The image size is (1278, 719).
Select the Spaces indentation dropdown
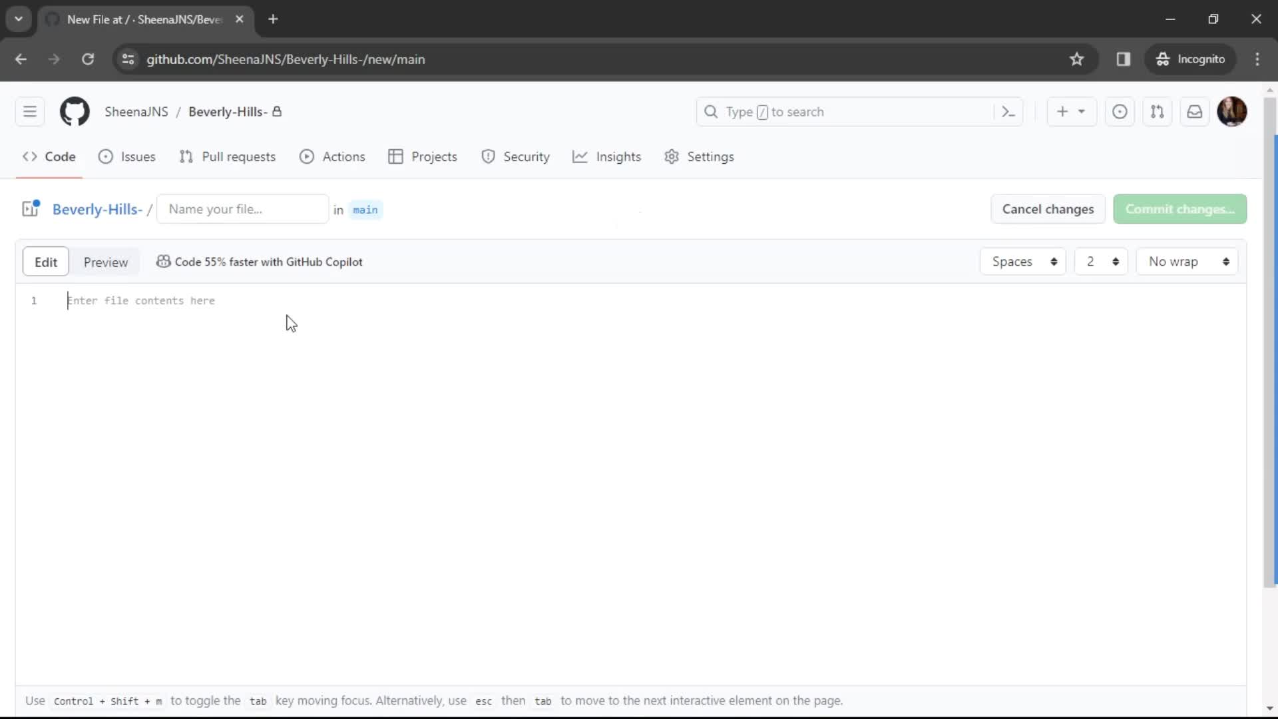tap(1024, 262)
